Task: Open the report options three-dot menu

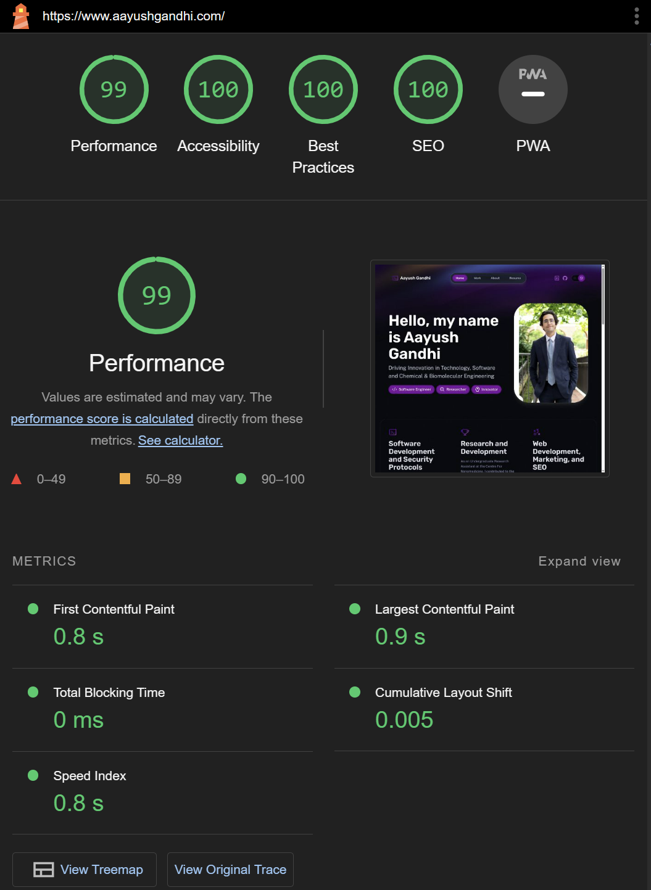Action: pos(636,16)
